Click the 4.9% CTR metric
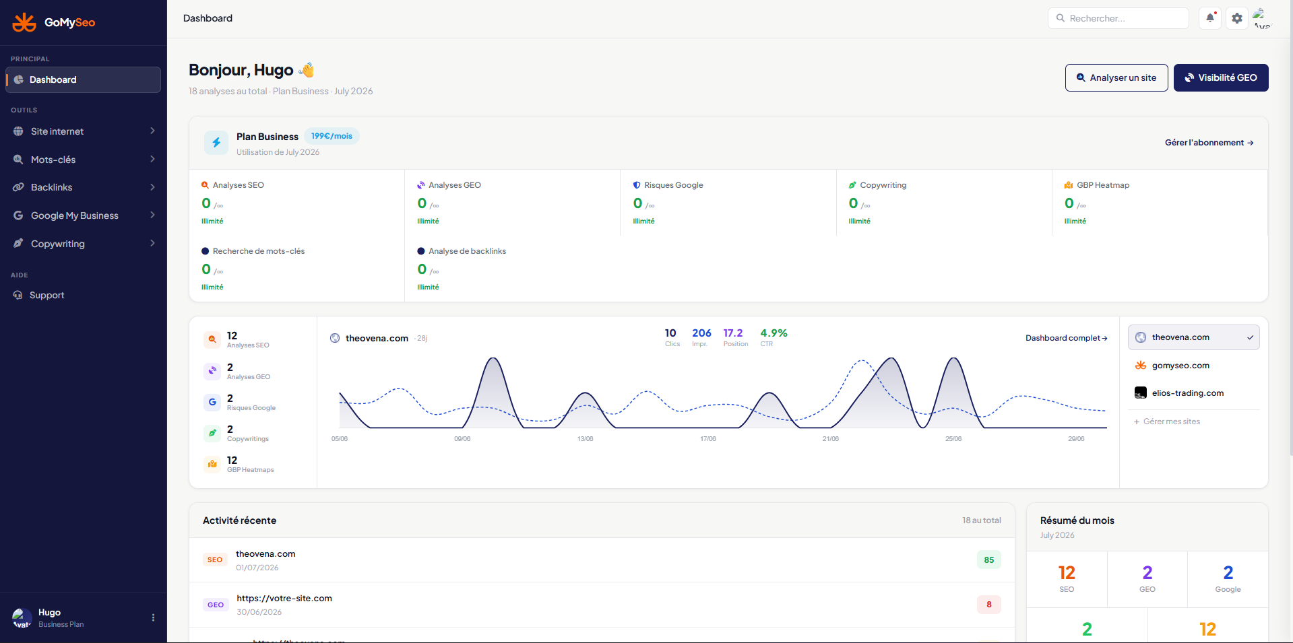Image resolution: width=1293 pixels, height=643 pixels. 774,337
